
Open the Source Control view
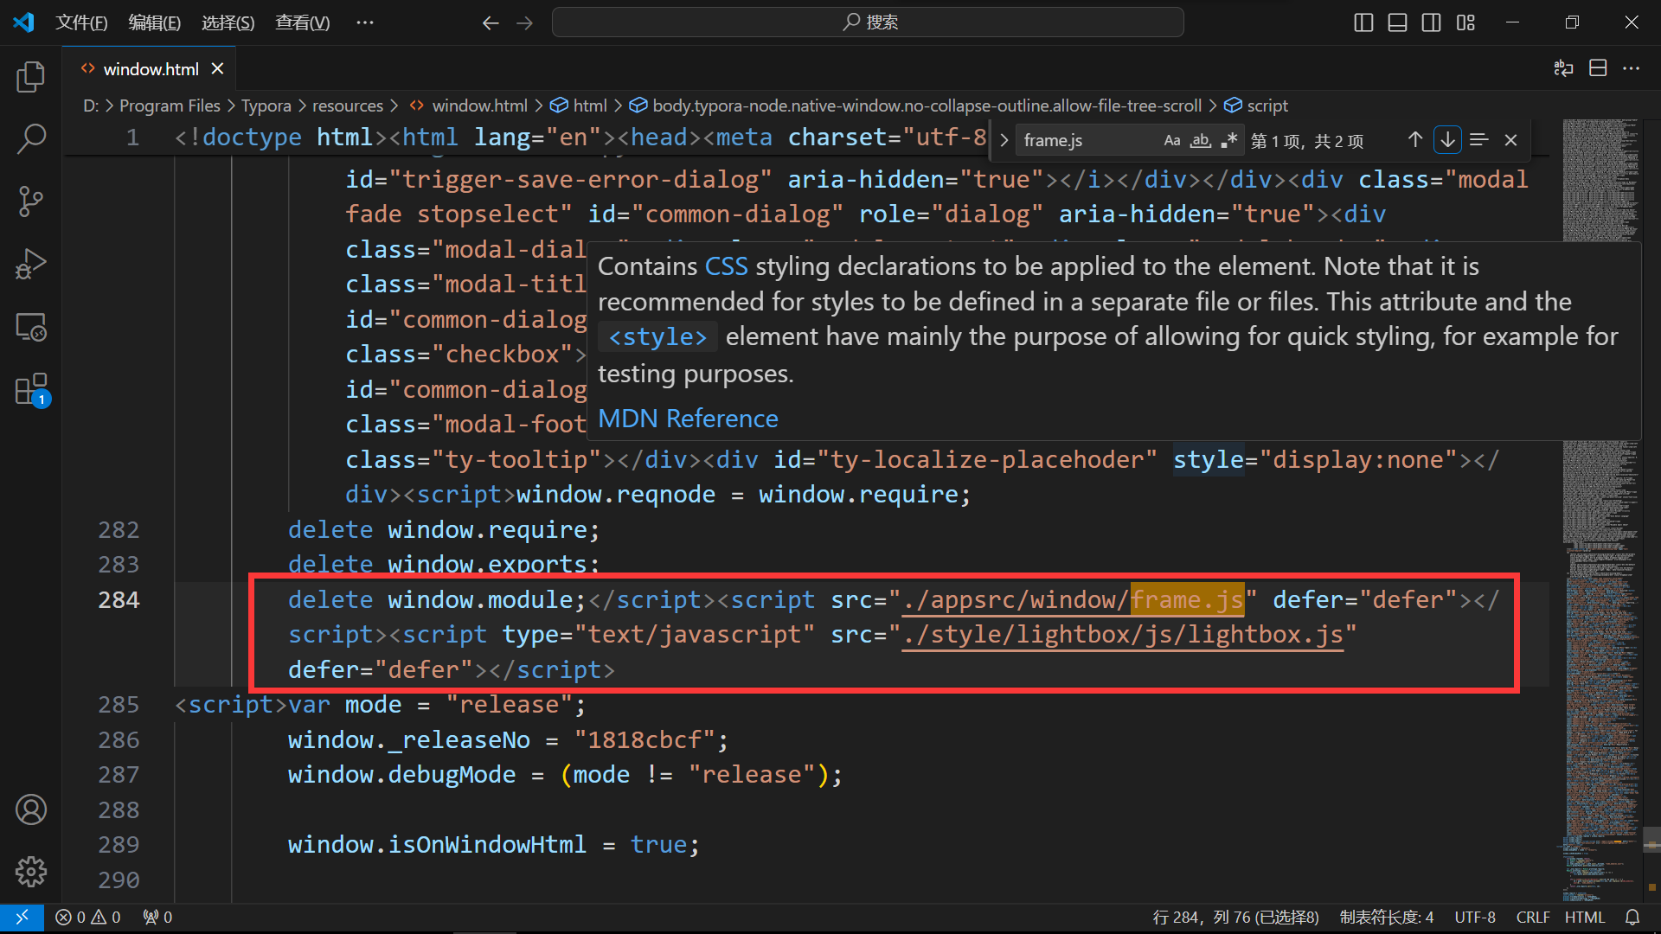[x=31, y=201]
